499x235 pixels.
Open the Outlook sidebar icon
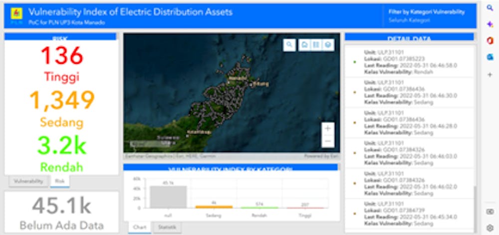click(490, 57)
